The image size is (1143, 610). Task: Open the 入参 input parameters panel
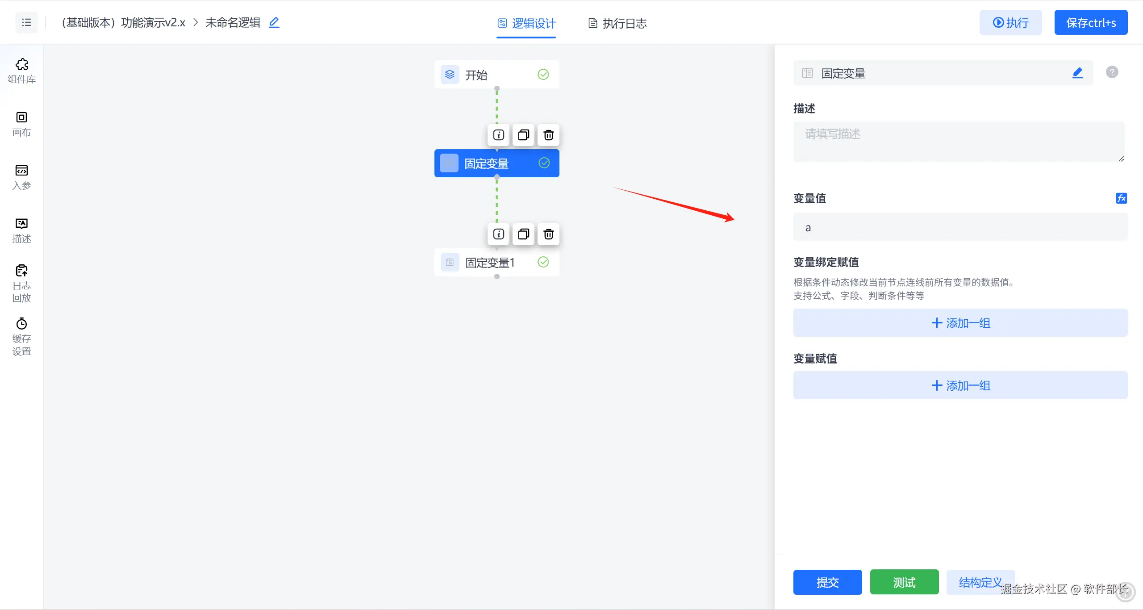tap(21, 177)
